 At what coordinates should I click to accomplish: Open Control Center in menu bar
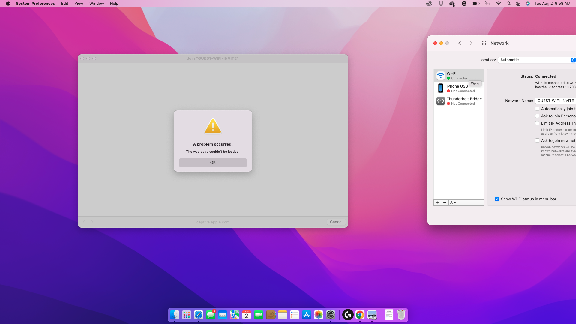(518, 4)
